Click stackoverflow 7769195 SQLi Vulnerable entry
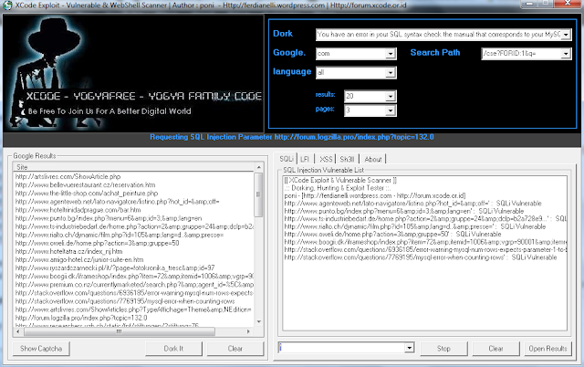This screenshot has height=367, width=584. coord(420,257)
